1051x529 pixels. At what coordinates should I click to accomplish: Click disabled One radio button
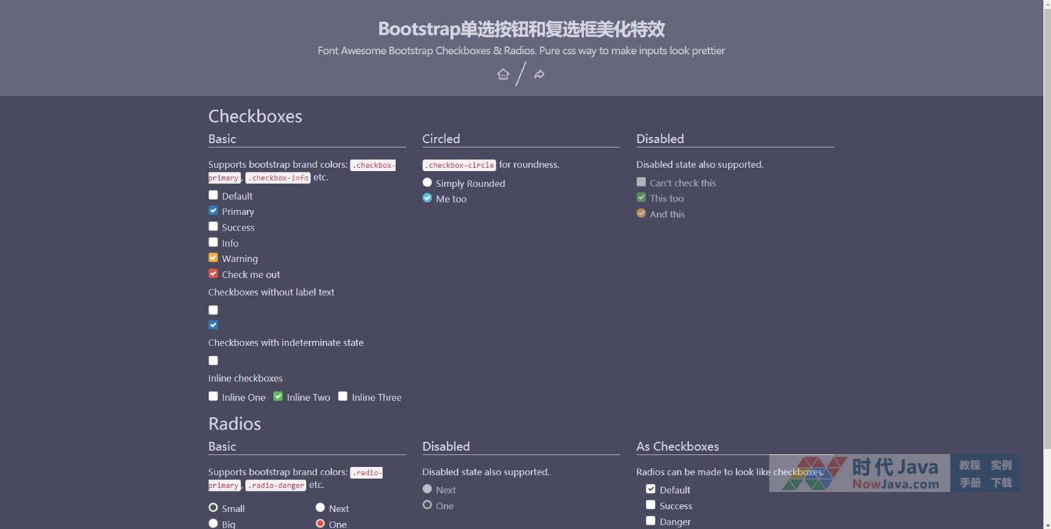(x=427, y=505)
